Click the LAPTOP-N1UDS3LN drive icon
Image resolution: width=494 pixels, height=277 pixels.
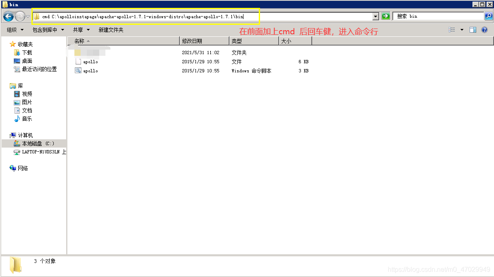pyautogui.click(x=17, y=152)
